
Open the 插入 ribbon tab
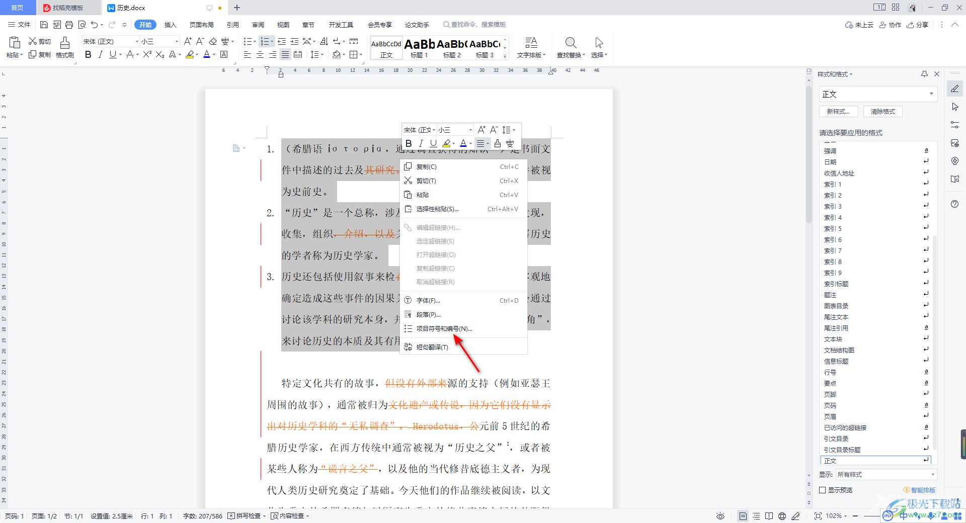point(171,25)
